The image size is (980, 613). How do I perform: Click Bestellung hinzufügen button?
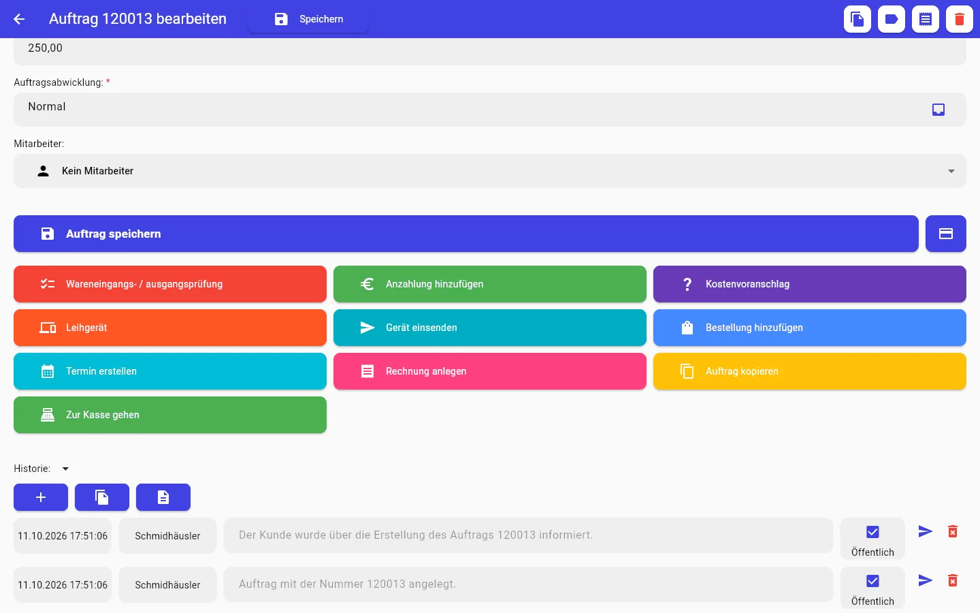(810, 328)
